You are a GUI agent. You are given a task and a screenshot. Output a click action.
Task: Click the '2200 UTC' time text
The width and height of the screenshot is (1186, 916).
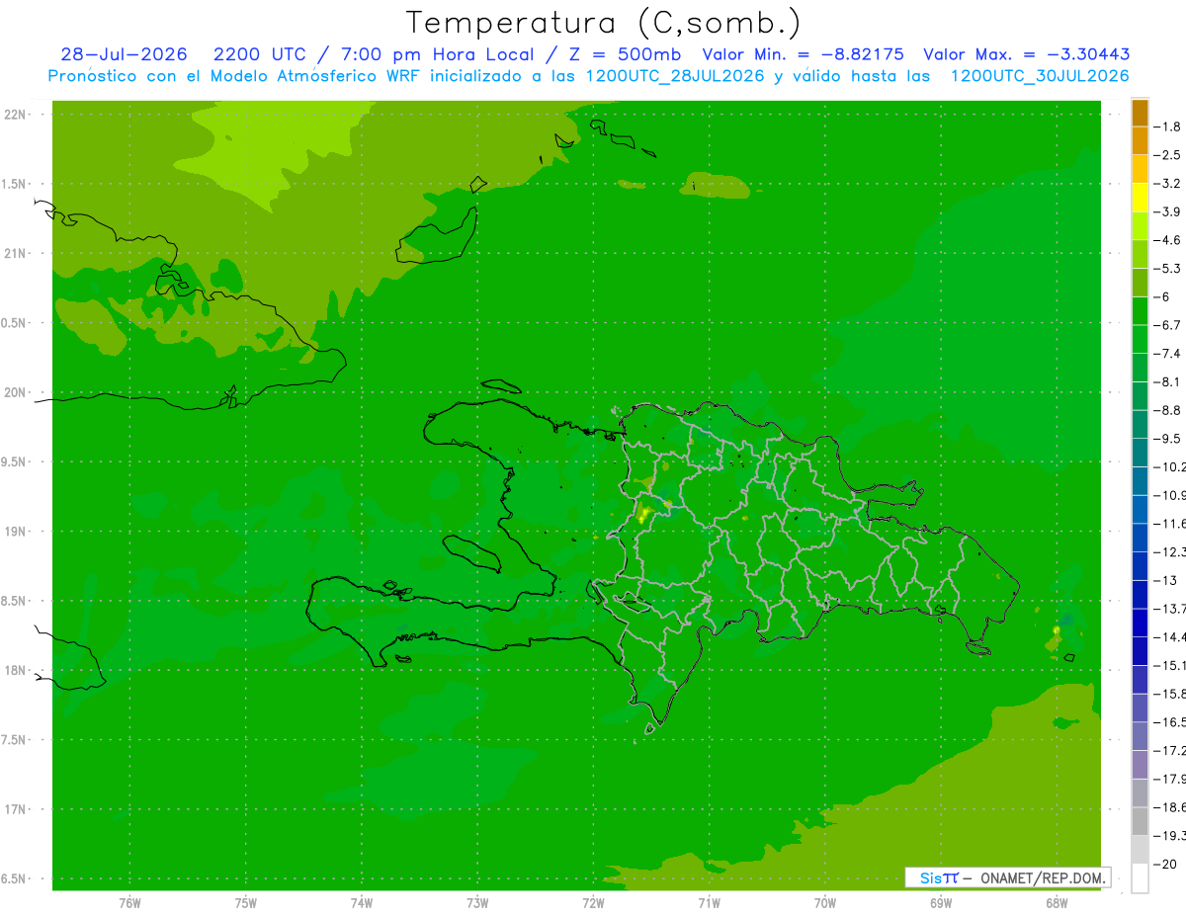(259, 54)
